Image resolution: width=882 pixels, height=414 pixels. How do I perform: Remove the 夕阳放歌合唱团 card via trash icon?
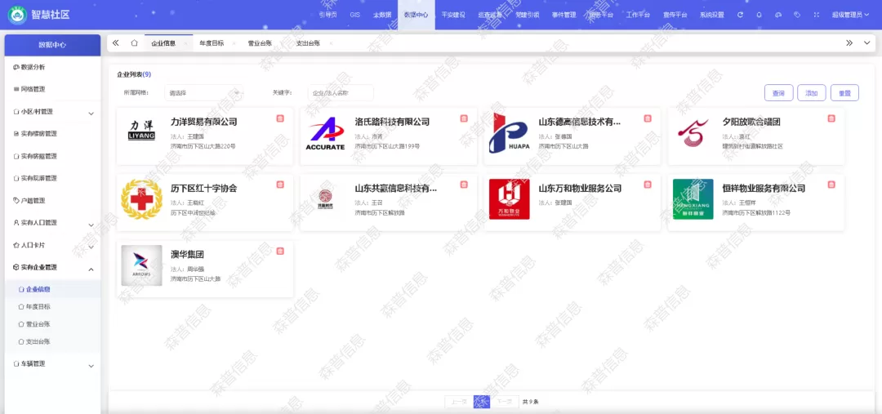(831, 118)
